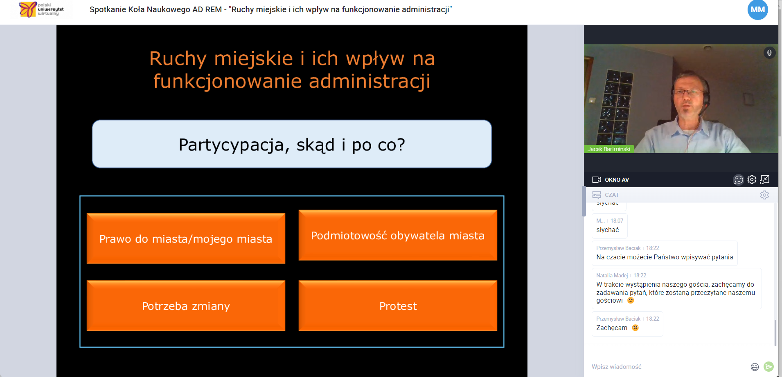Screen dimensions: 782x377
Task: Click the green send message button
Action: (768, 367)
